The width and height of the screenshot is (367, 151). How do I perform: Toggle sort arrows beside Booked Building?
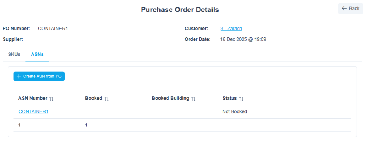click(x=193, y=99)
